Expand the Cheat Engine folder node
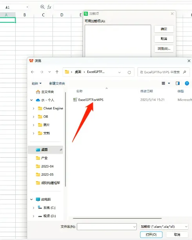Screen dimensions: 192x240 (34, 108)
